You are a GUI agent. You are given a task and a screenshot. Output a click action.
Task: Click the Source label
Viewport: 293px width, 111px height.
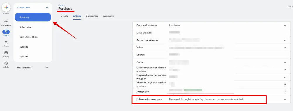(141, 55)
